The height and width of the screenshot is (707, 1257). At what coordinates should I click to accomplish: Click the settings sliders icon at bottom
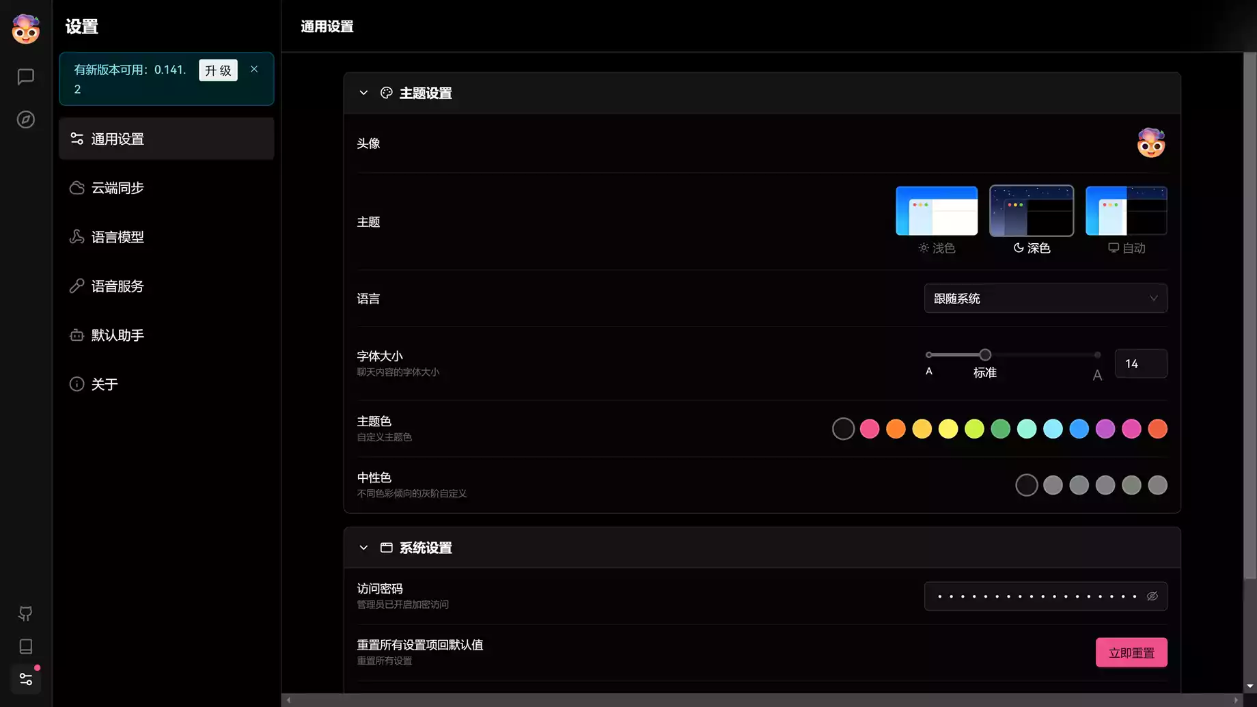point(25,679)
